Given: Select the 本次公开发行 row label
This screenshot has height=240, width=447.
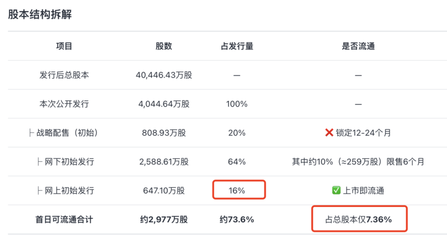Looking at the screenshot, I should pos(64,104).
